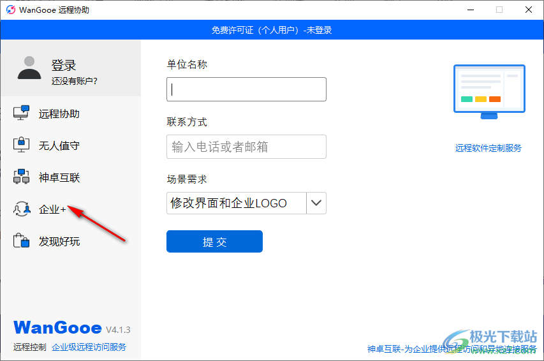
Task: Click 企业级远程访问服务 link
Action: click(89, 347)
